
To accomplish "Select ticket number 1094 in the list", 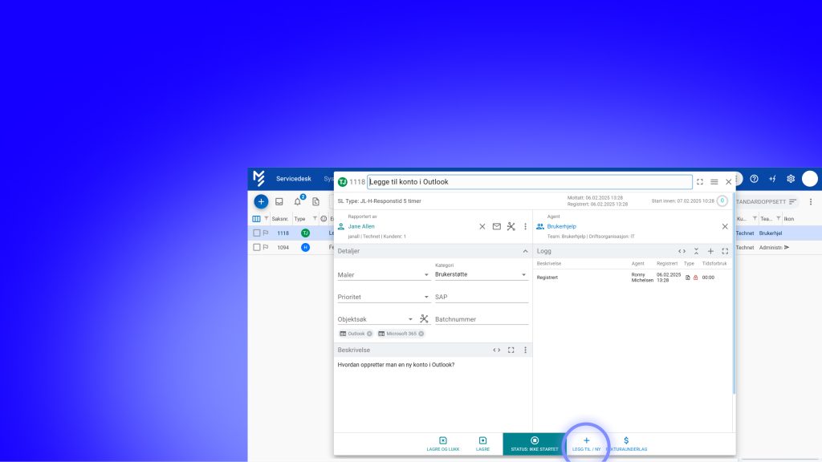I will click(x=283, y=247).
